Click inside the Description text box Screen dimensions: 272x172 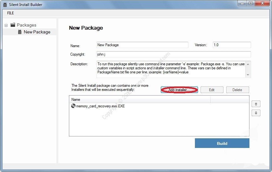pos(171,69)
